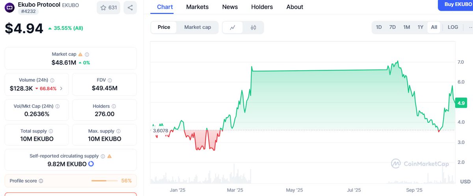The width and height of the screenshot is (473, 196).
Task: Click the Ekubo Protocol logo icon
Action: [x=10, y=7]
